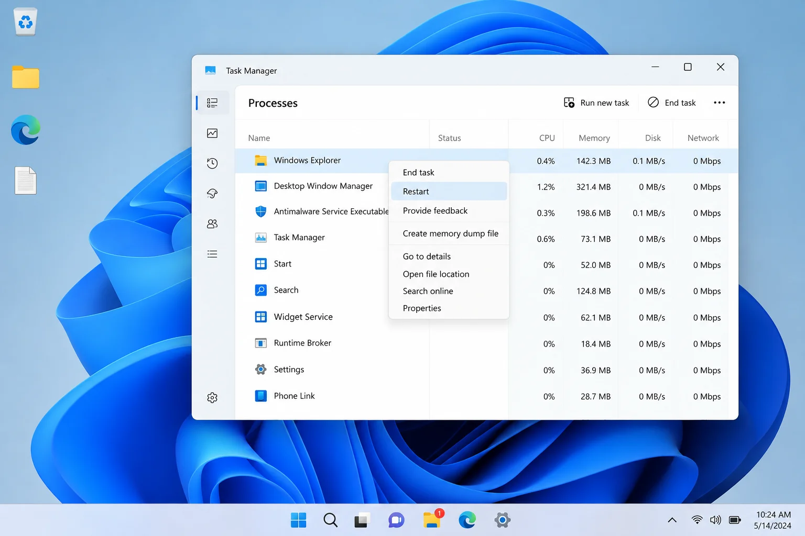This screenshot has width=805, height=536.
Task: Sort by the CPU column header
Action: tap(547, 138)
